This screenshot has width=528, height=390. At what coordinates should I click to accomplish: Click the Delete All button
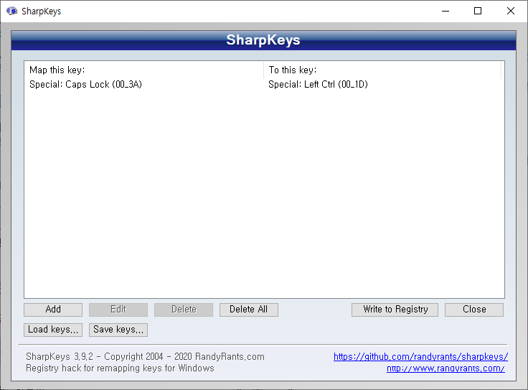(249, 310)
